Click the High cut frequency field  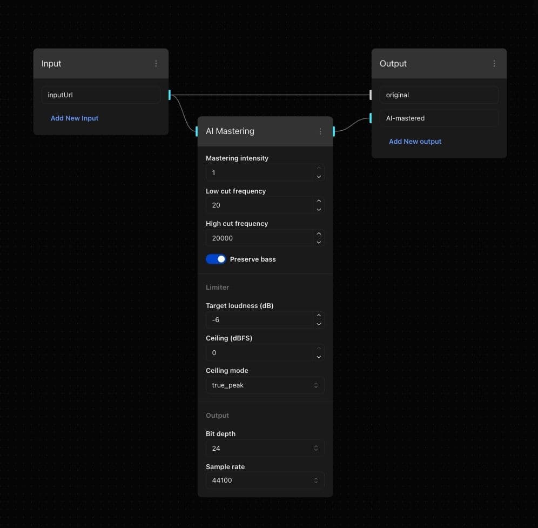(259, 238)
